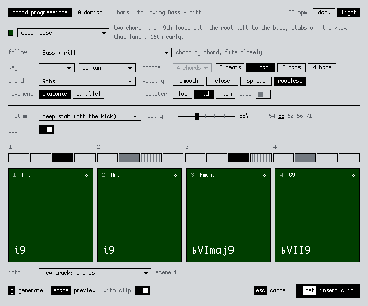The image size is (368, 306).
Task: Open the chord type dropdown (9ths)
Action: coord(87,81)
